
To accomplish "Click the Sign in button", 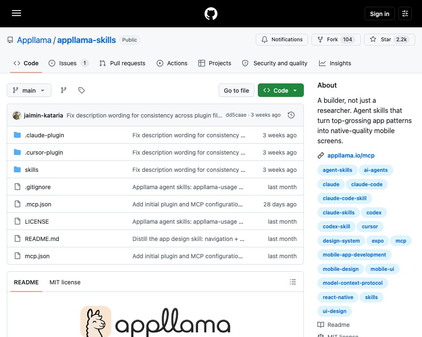I will pyautogui.click(x=379, y=14).
